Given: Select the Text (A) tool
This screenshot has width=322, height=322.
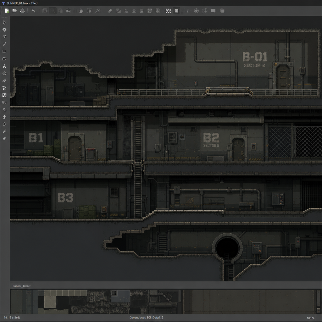Looking at the screenshot, I should (4, 66).
